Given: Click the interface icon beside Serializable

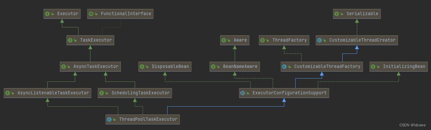Looking at the screenshot, I should 337,14.
